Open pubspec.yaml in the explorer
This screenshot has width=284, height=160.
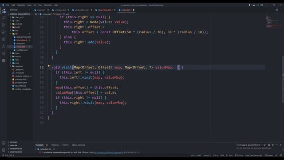(20, 83)
